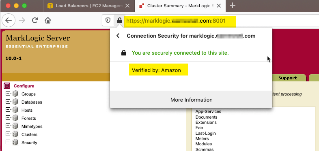Click the red macOS close window button
Viewport: 319px width, 151px height.
point(8,6)
